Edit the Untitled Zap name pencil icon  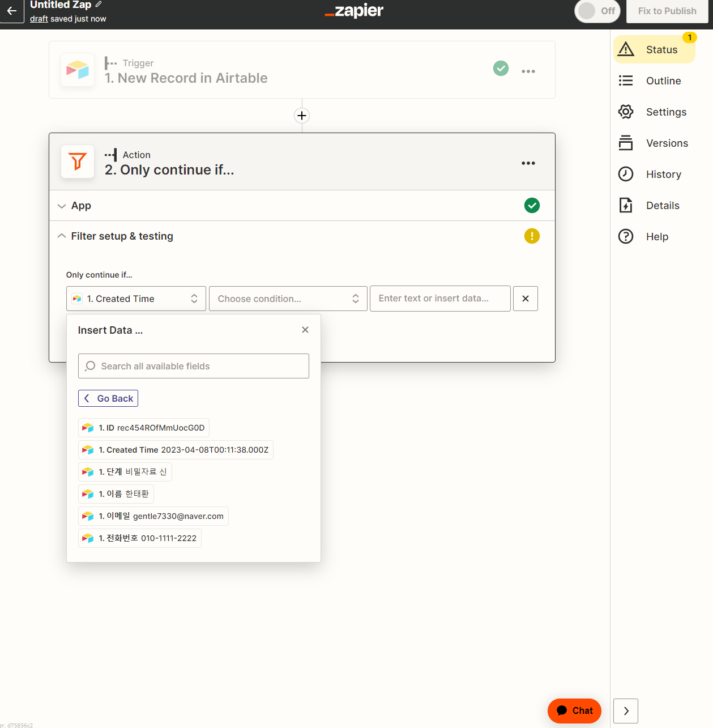(x=99, y=4)
